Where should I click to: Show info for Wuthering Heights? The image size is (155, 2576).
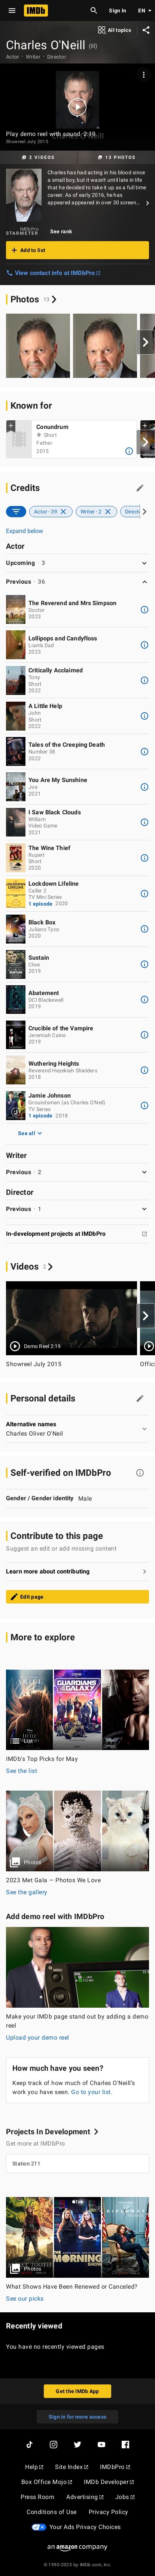point(144,1070)
